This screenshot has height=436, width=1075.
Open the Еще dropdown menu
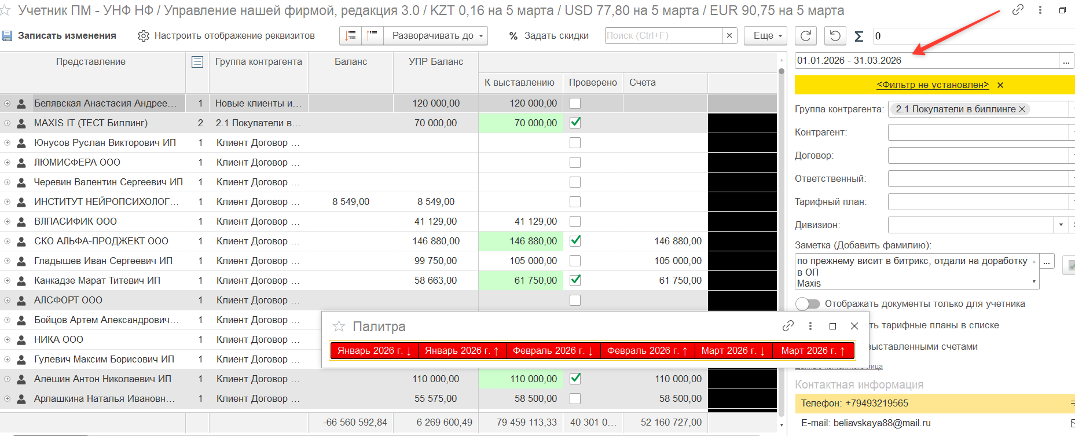click(x=765, y=36)
